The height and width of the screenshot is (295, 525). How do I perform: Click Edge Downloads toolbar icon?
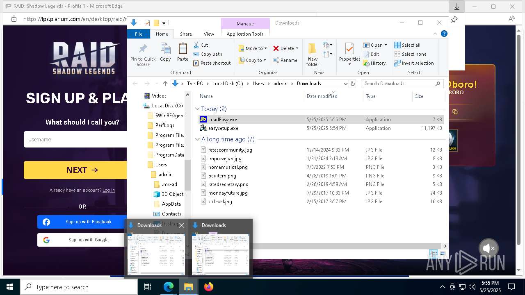click(x=457, y=7)
